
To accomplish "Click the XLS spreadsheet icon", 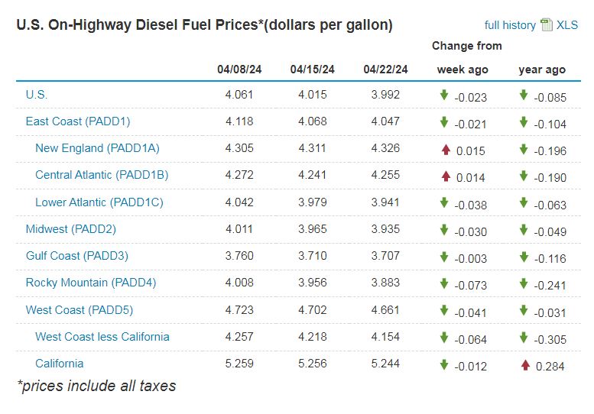I will pyautogui.click(x=546, y=24).
